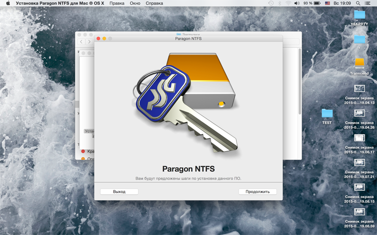Open the Установка Paragon NTFS app menu
The image size is (377, 235).
point(60,3)
